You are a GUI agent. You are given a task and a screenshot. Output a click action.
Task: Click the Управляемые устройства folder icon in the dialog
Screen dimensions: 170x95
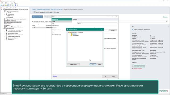[x=70, y=32]
